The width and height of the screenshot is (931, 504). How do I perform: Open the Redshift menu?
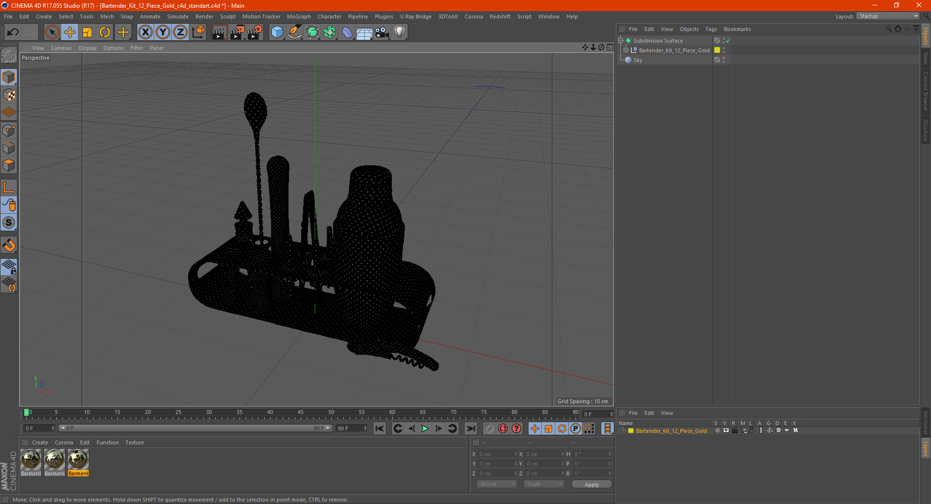(x=500, y=16)
